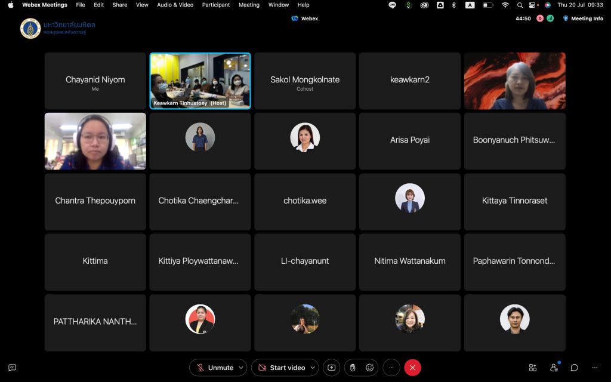The width and height of the screenshot is (611, 382).
Task: Raise hand using the hand icon
Action: pyautogui.click(x=353, y=368)
